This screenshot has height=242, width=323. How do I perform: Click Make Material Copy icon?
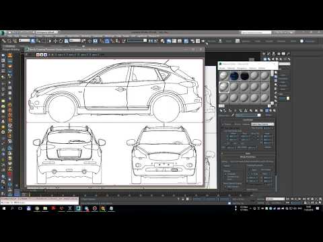(x=240, y=110)
